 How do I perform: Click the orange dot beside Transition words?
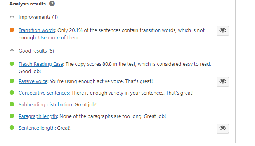point(12,30)
